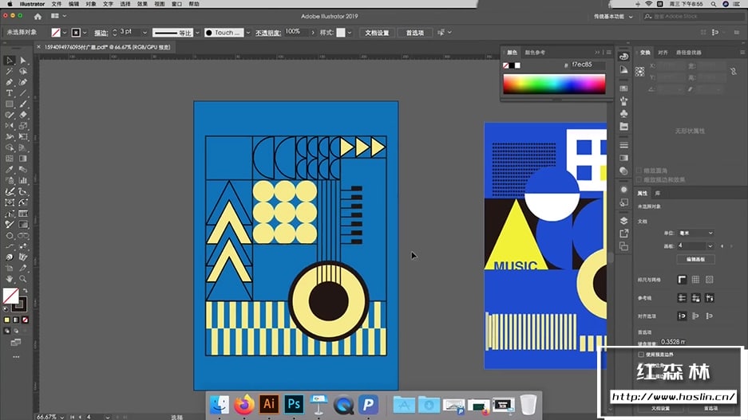Select the Direct Selection tool
The image size is (748, 420).
point(22,61)
